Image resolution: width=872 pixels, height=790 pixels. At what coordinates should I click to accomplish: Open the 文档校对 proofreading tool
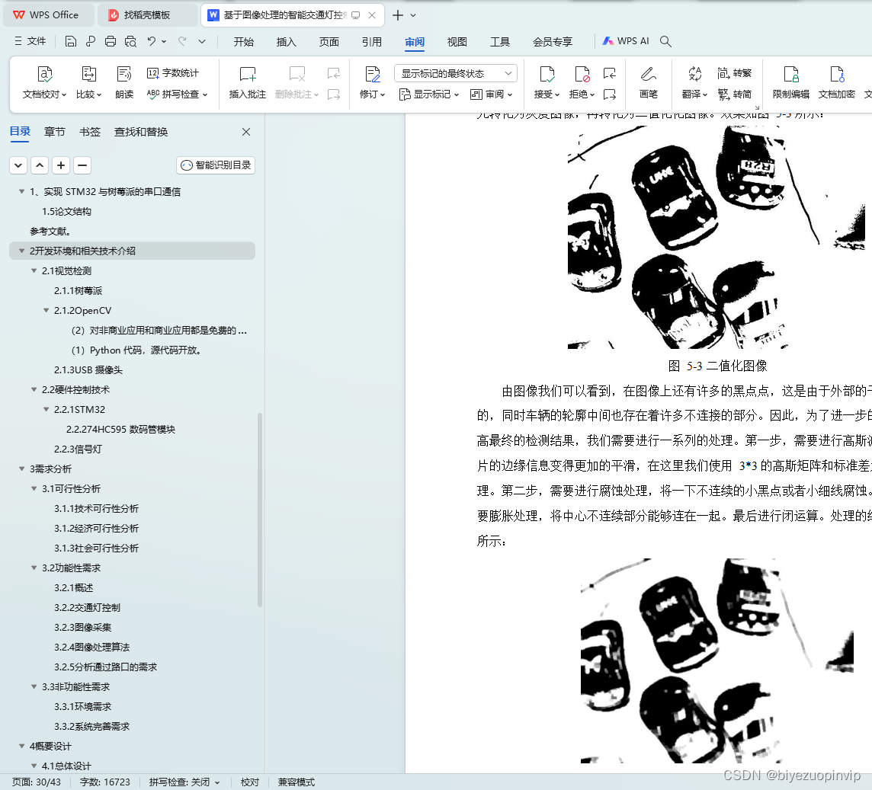coord(44,82)
